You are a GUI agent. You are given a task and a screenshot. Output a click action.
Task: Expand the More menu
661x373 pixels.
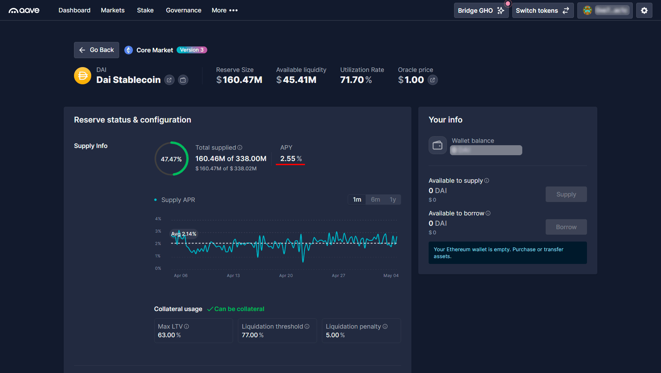[224, 10]
